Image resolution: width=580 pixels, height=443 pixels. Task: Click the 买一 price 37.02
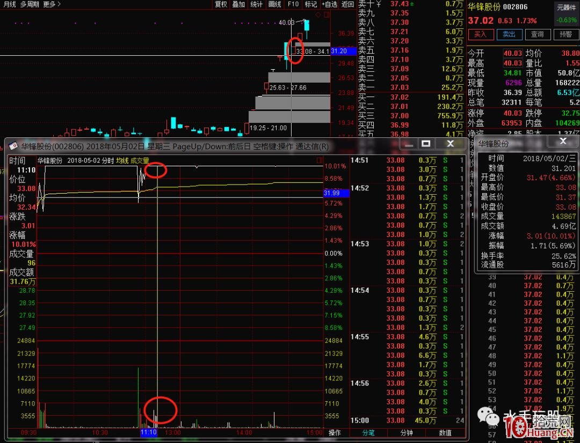(400, 97)
